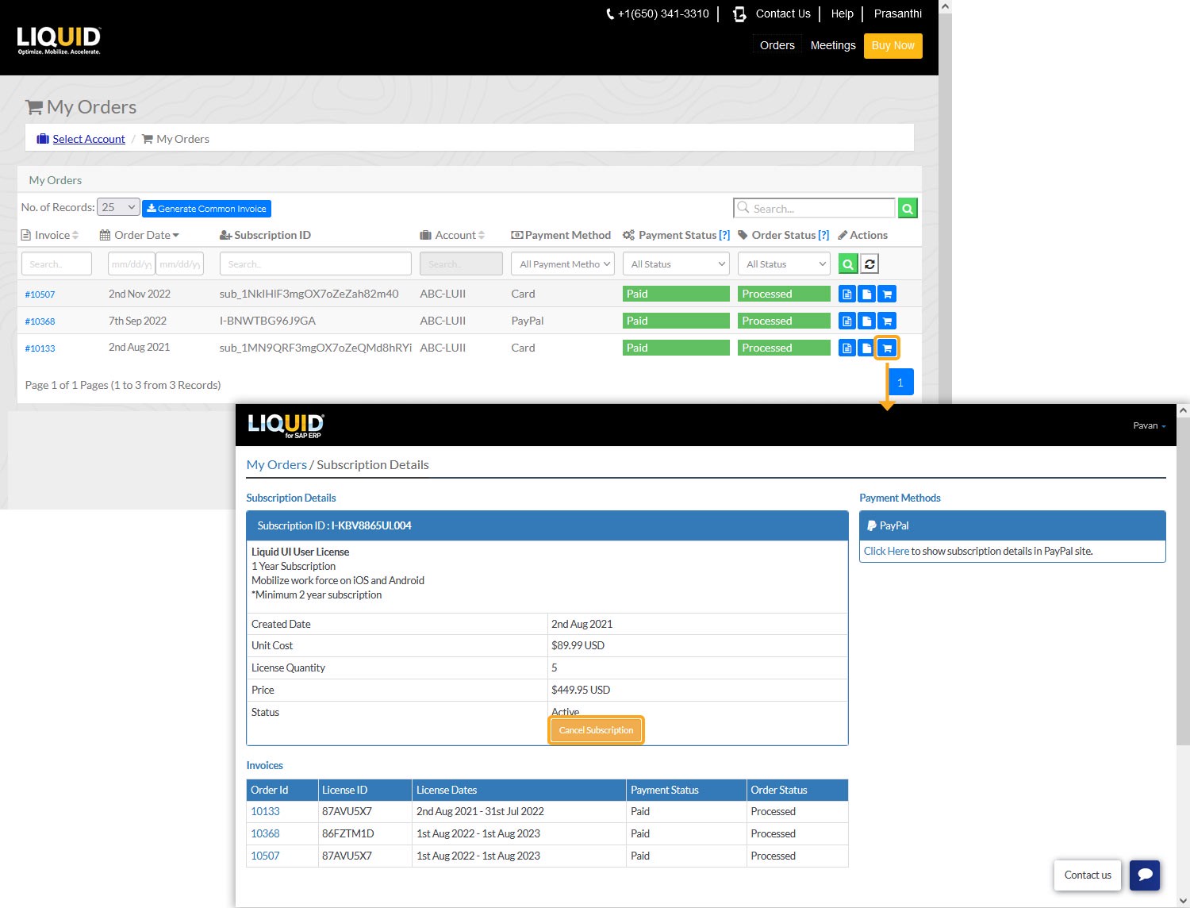Click the start date mm/dd/yy filter
This screenshot has height=908, width=1190.
[131, 264]
